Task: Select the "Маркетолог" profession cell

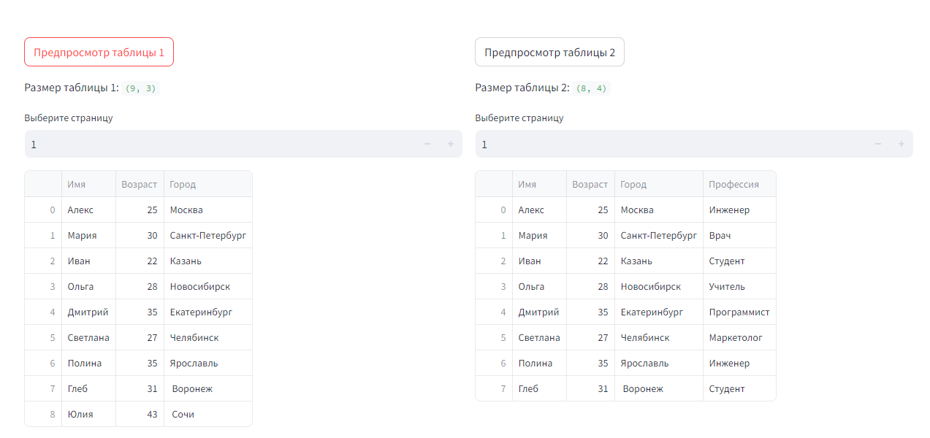Action: 739,337
